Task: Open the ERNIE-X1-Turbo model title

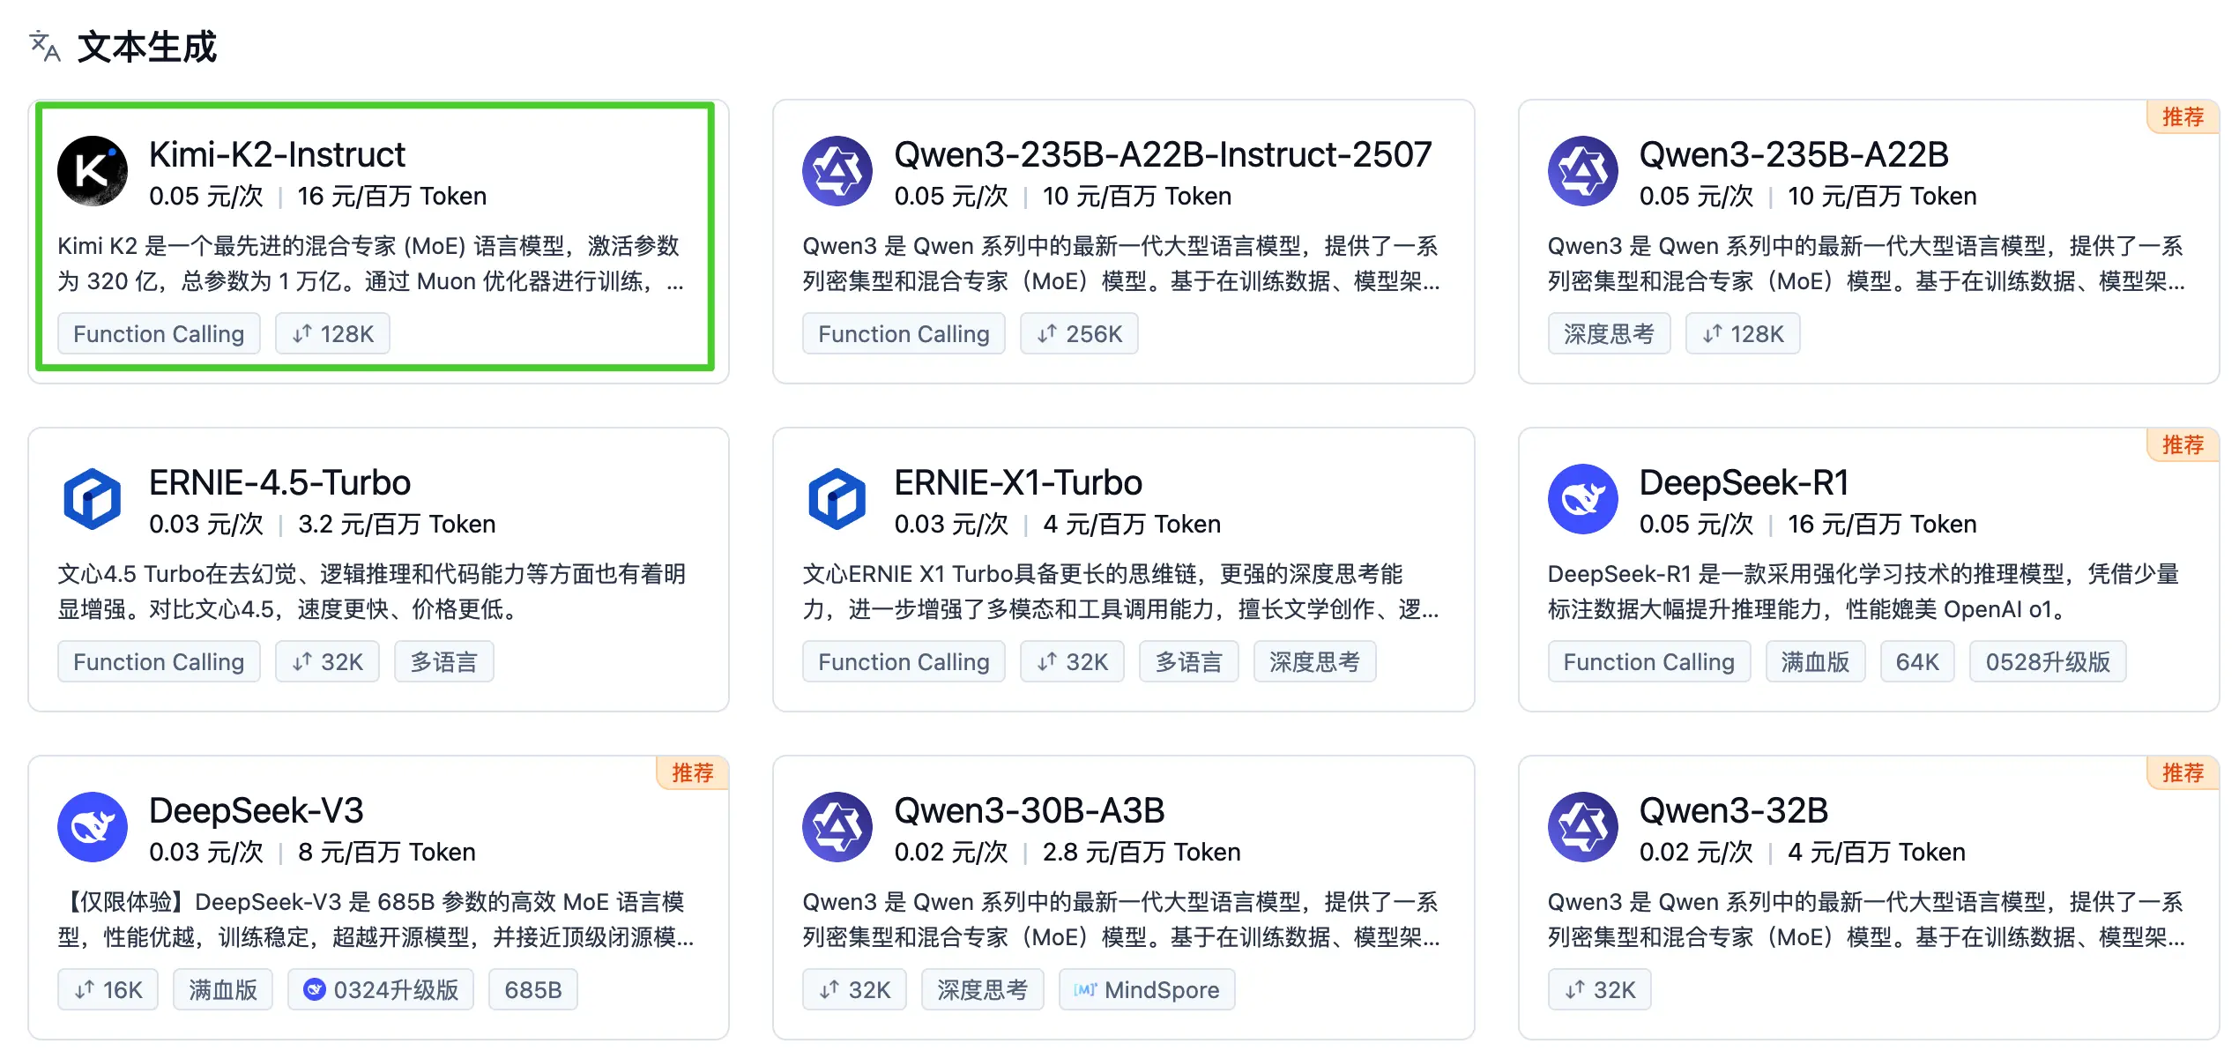Action: 1018,482
